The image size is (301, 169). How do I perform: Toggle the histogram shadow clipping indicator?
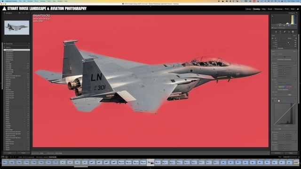tap(272, 16)
